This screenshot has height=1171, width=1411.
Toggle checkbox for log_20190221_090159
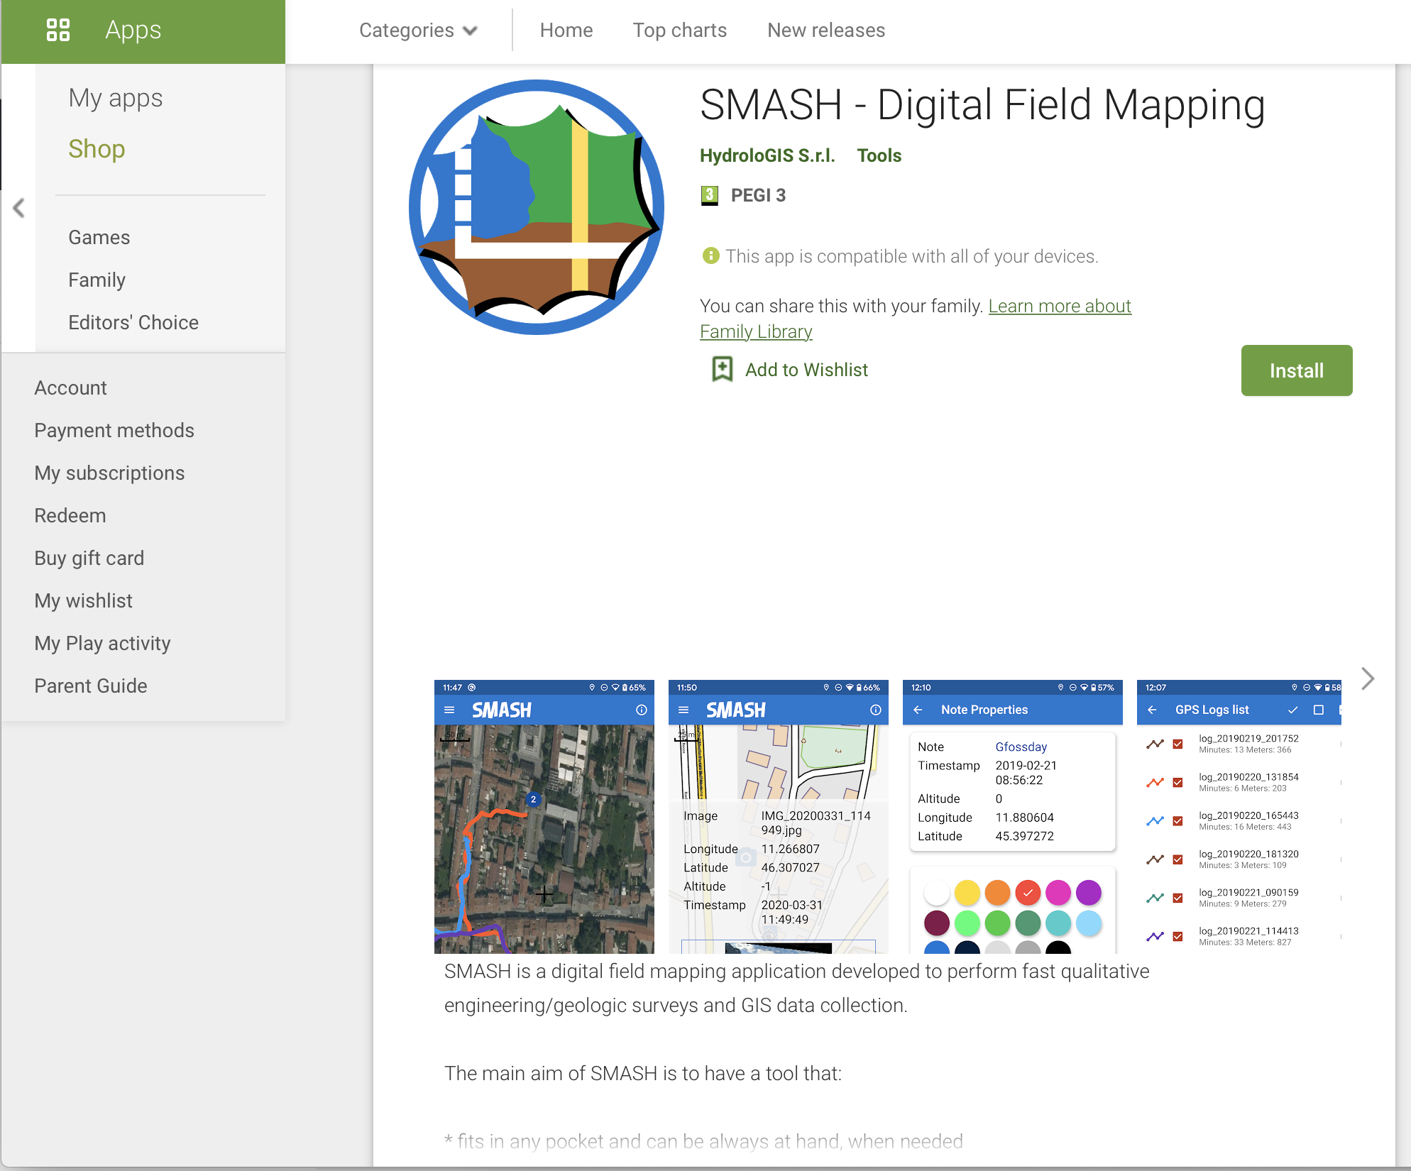(1177, 898)
